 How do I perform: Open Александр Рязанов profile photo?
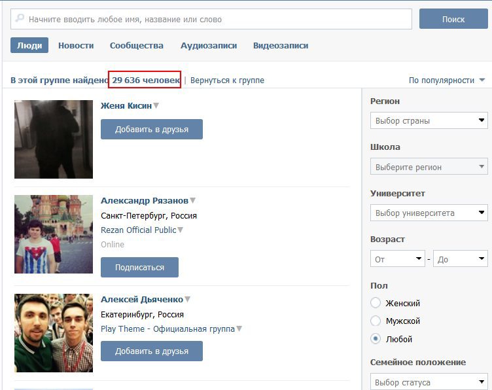(54, 234)
